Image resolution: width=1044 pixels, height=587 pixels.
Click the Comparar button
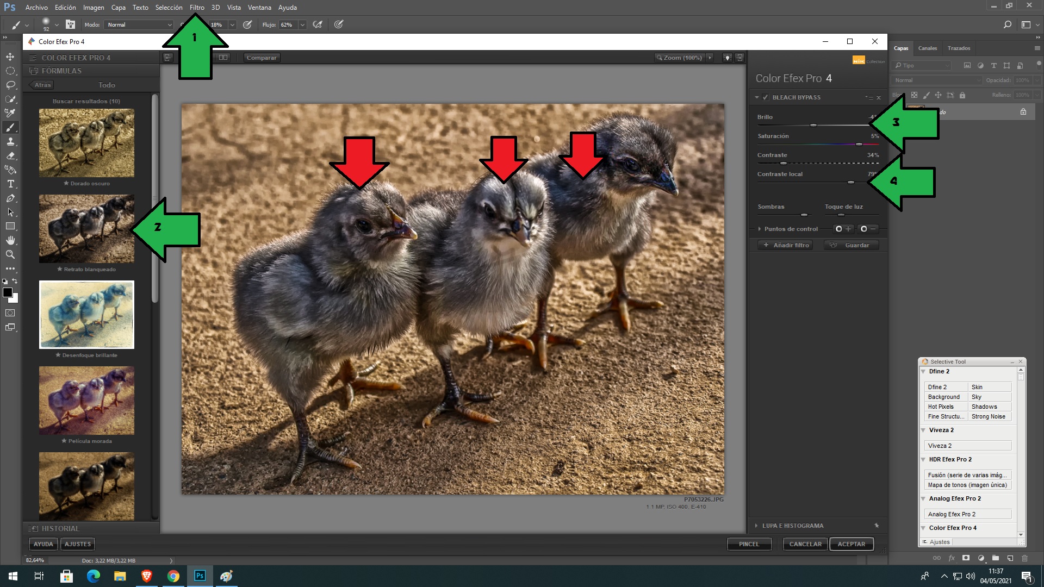coord(262,58)
